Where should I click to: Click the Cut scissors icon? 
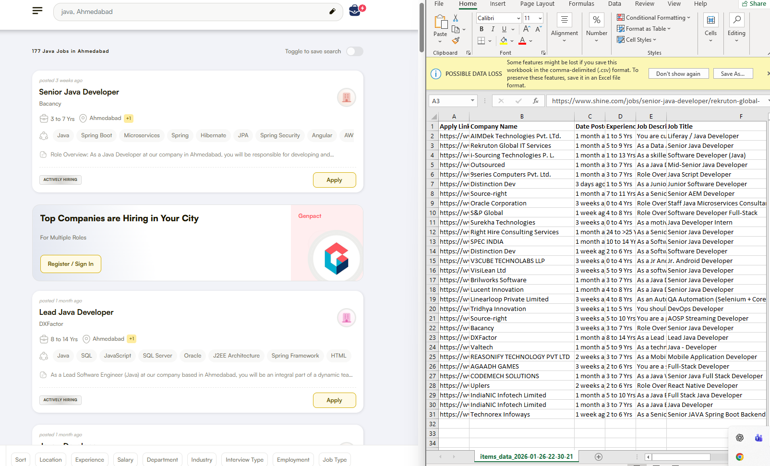click(456, 18)
